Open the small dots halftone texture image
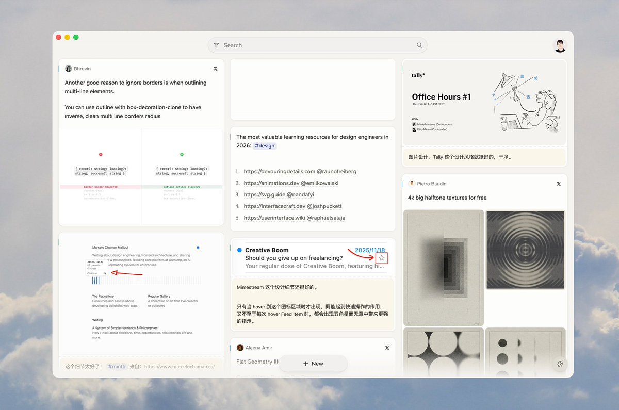 click(x=525, y=351)
